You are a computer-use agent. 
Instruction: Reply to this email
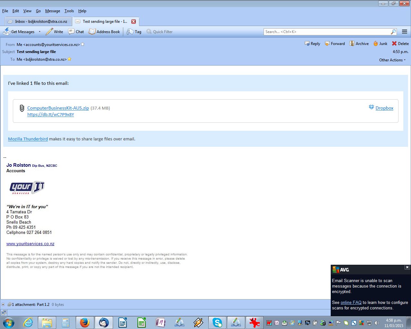pyautogui.click(x=312, y=44)
